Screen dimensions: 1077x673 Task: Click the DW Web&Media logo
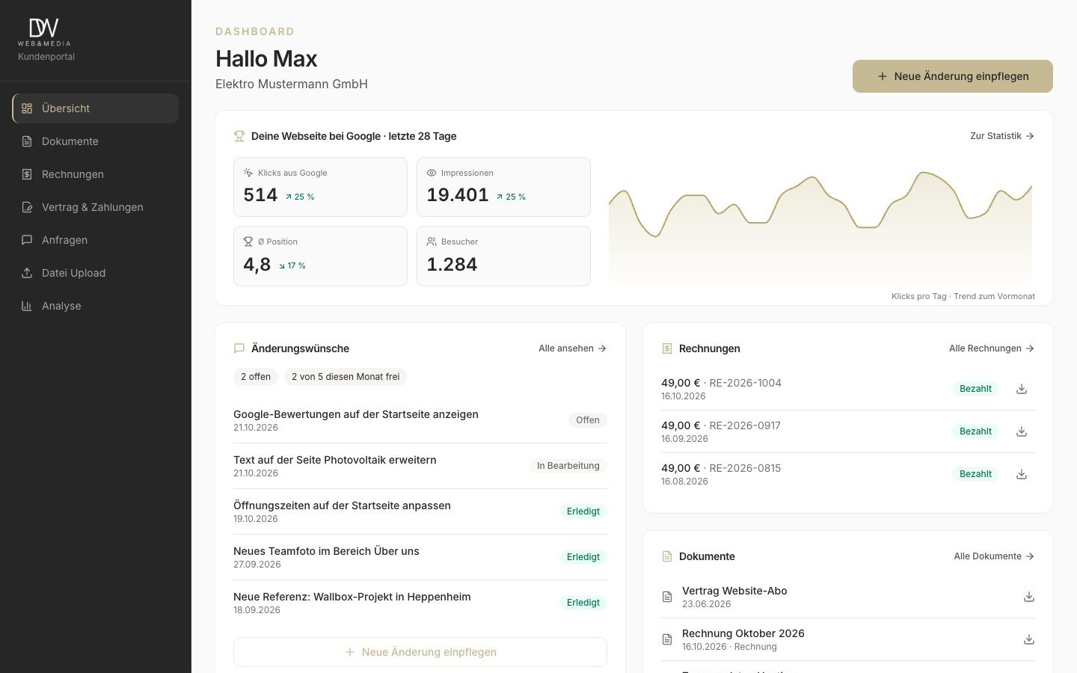[x=44, y=32]
